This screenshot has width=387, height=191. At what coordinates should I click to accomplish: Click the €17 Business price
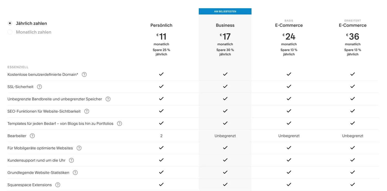click(225, 37)
